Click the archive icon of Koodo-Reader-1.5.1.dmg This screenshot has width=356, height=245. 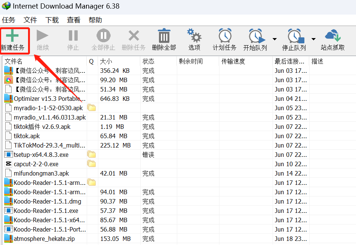[8, 201]
